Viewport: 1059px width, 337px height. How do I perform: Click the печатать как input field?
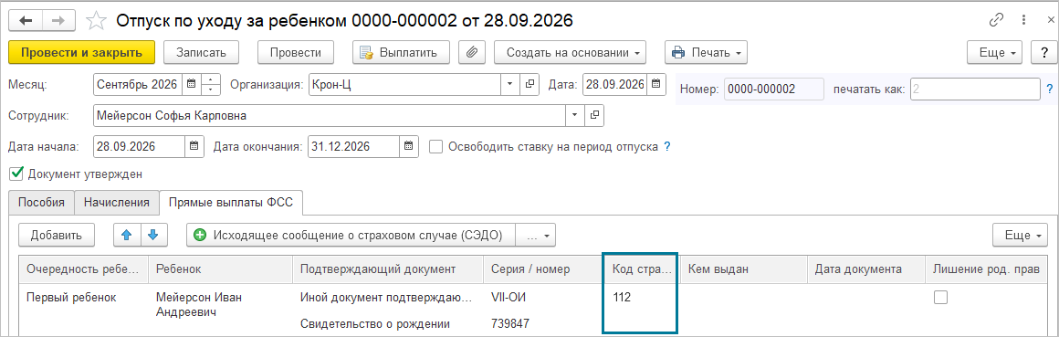tap(975, 89)
